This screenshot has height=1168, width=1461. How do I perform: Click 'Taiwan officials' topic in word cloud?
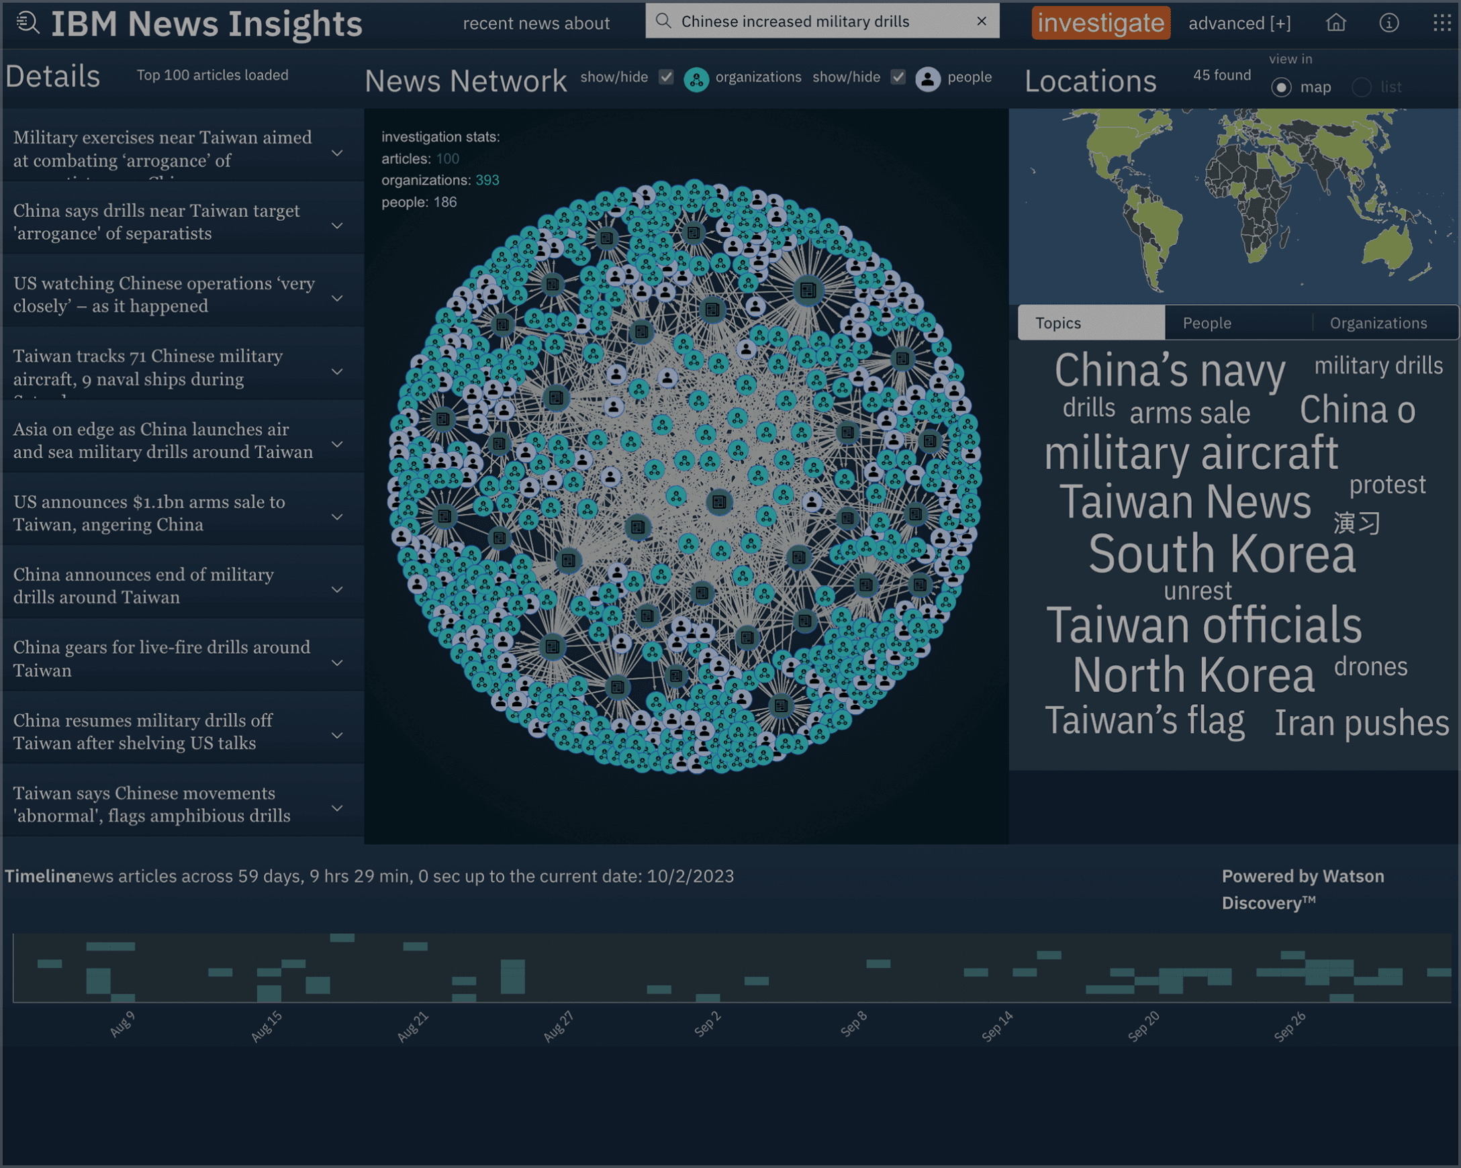click(1204, 626)
